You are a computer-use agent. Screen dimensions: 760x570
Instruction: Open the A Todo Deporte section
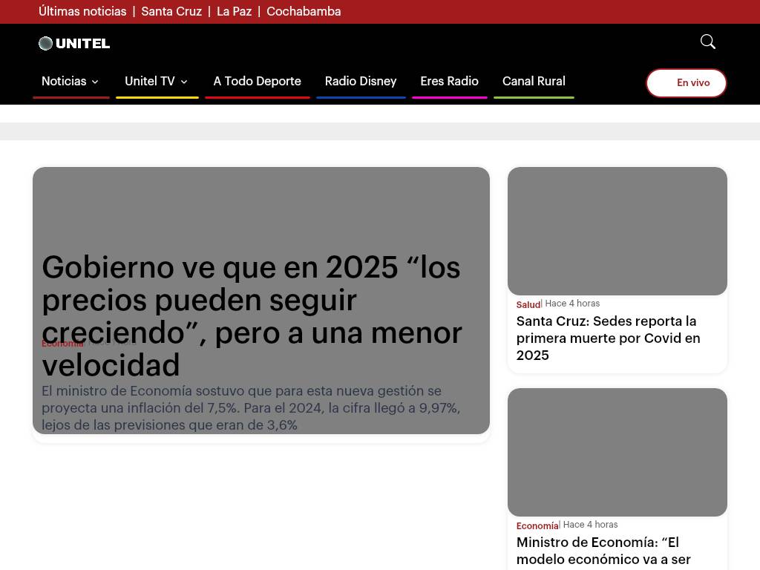(x=257, y=81)
